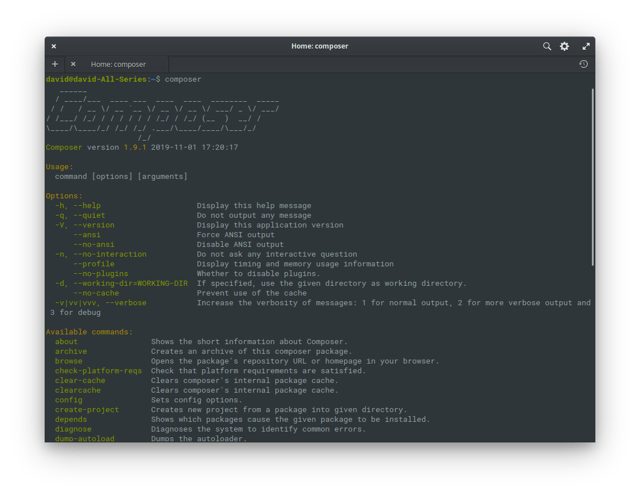Click the clearcache command name

[x=78, y=390]
